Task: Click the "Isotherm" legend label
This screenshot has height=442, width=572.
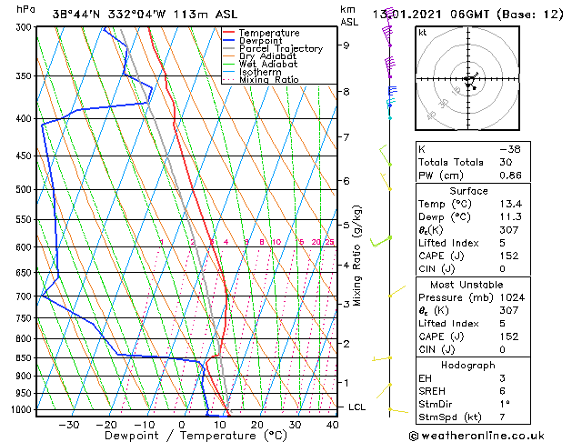Action: click(260, 72)
